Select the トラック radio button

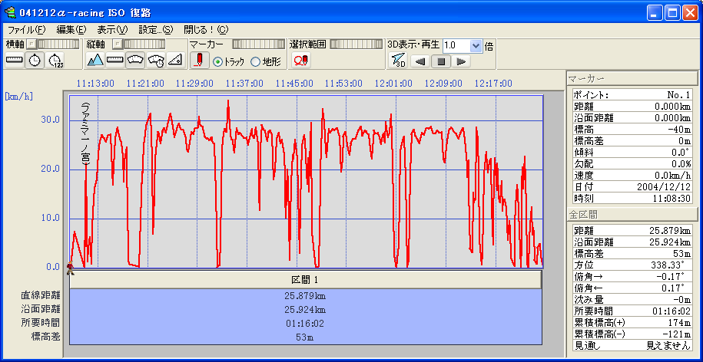217,61
